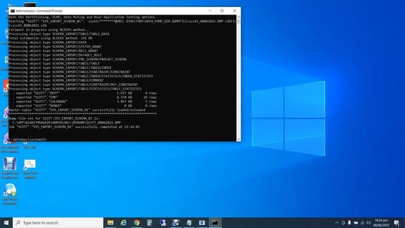Open Google Chrome from the taskbar

point(137,222)
